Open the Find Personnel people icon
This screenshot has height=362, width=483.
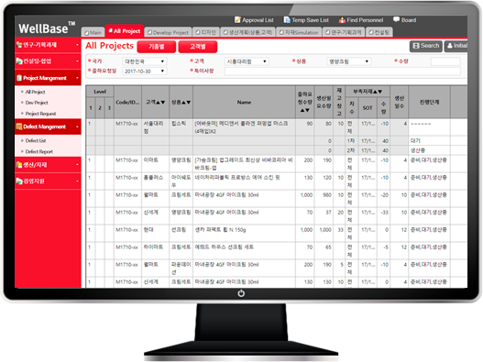(342, 20)
